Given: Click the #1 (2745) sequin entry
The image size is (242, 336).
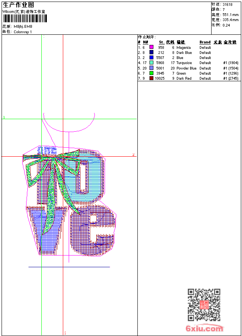Looking at the screenshot, I should click(231, 79).
